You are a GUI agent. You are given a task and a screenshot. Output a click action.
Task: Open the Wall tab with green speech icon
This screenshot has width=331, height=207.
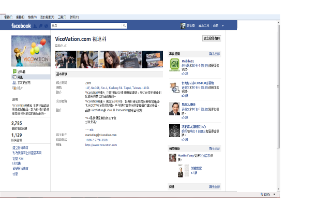click(19, 71)
